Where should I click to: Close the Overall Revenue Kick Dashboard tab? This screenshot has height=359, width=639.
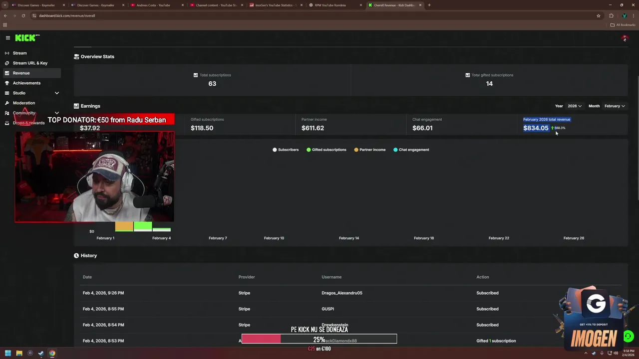point(420,5)
